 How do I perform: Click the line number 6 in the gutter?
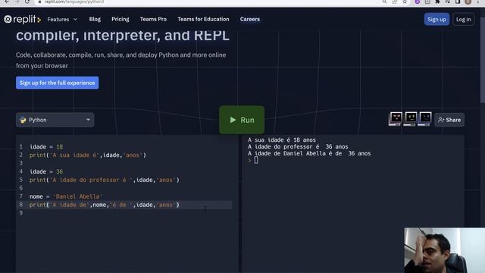click(21, 188)
